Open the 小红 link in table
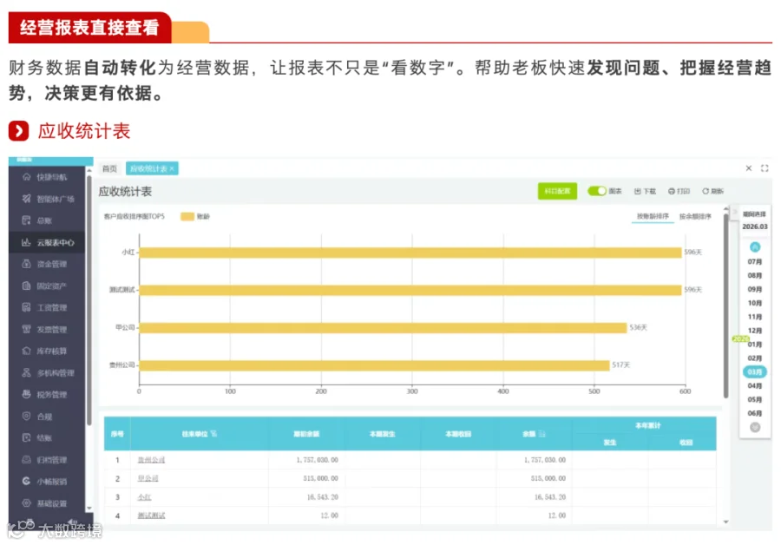Screen dimensions: 781x545 pos(144,497)
